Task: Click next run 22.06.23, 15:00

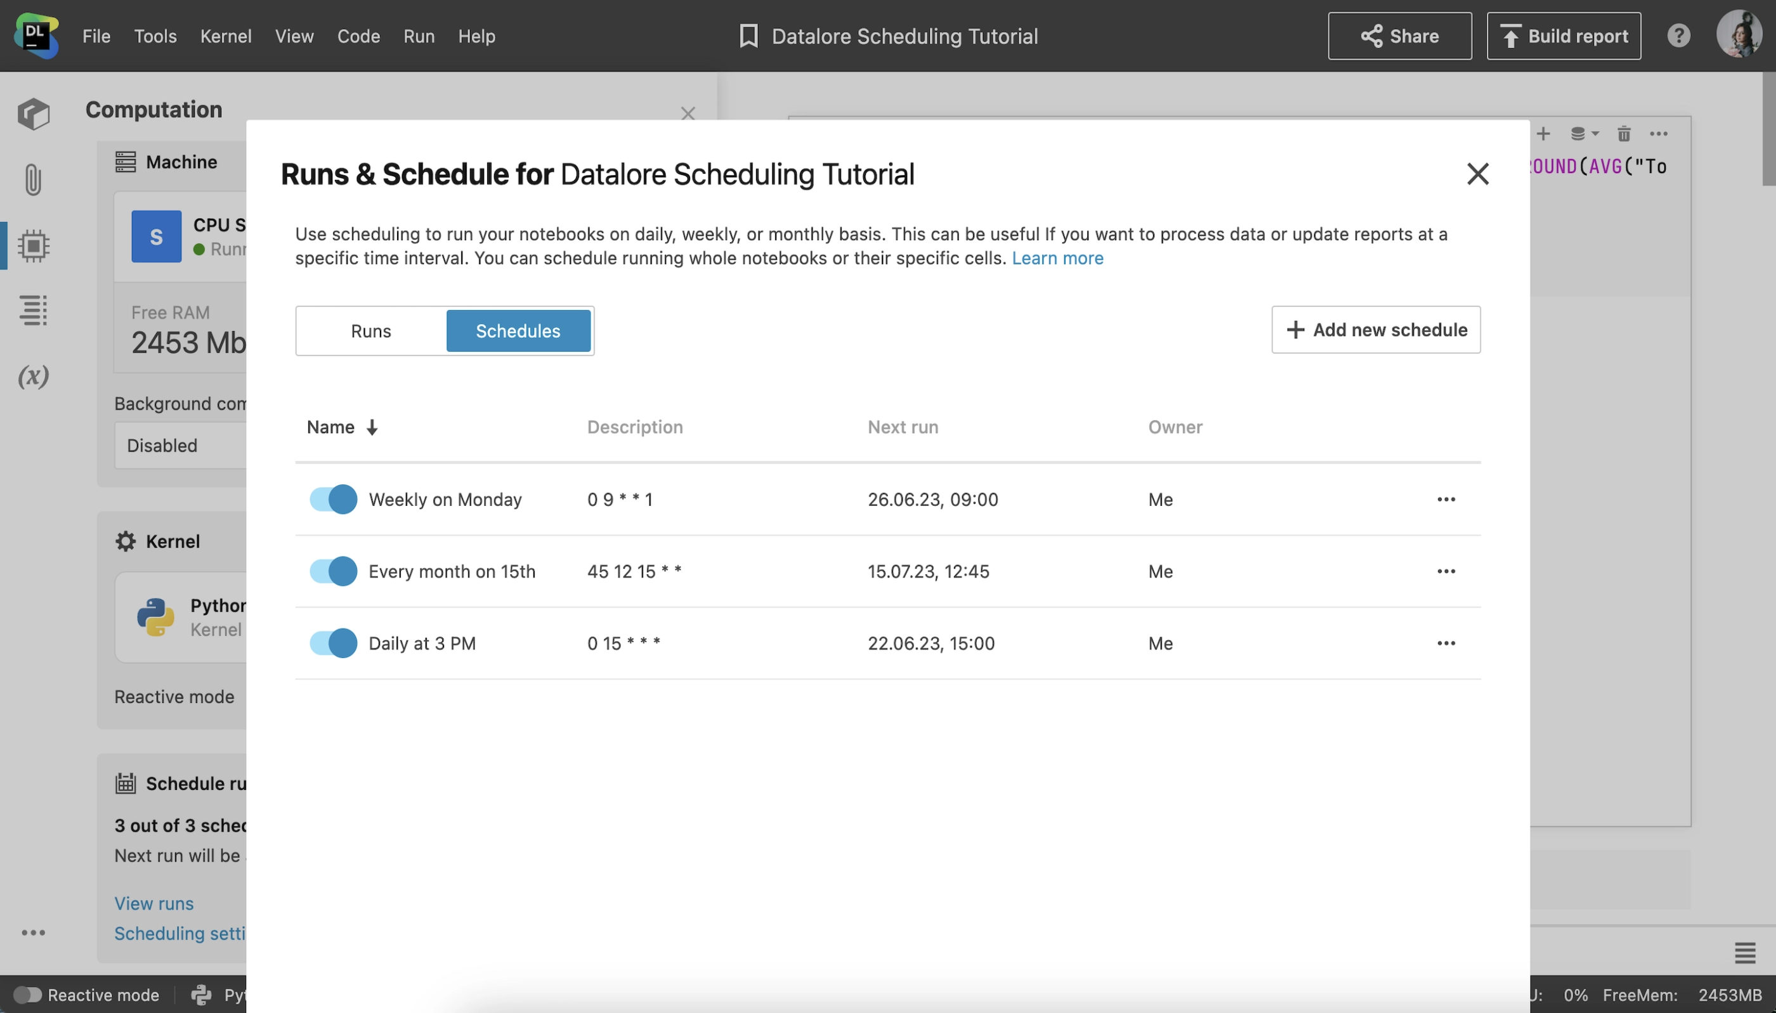Action: (930, 643)
